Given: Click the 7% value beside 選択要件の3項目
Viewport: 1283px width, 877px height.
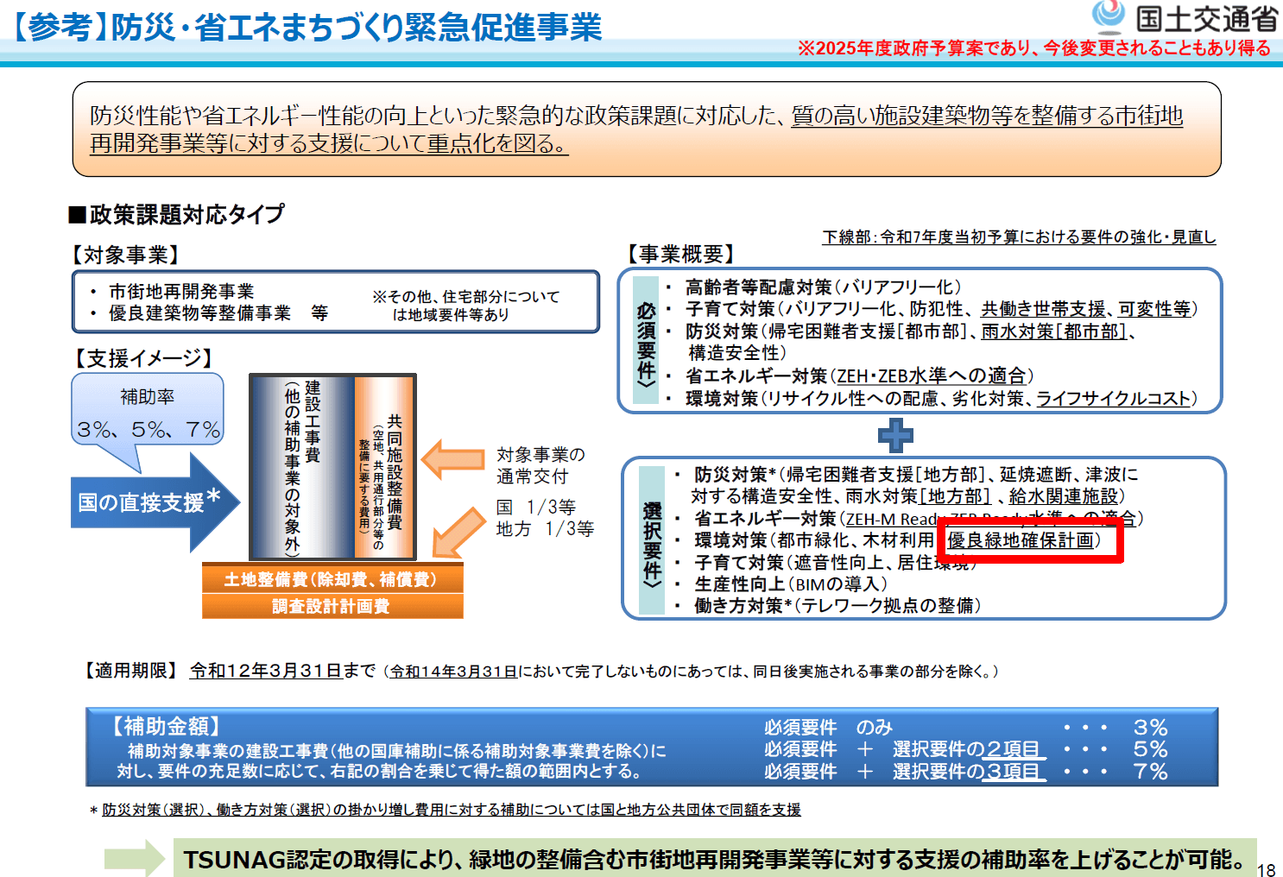Looking at the screenshot, I should [x=1150, y=773].
